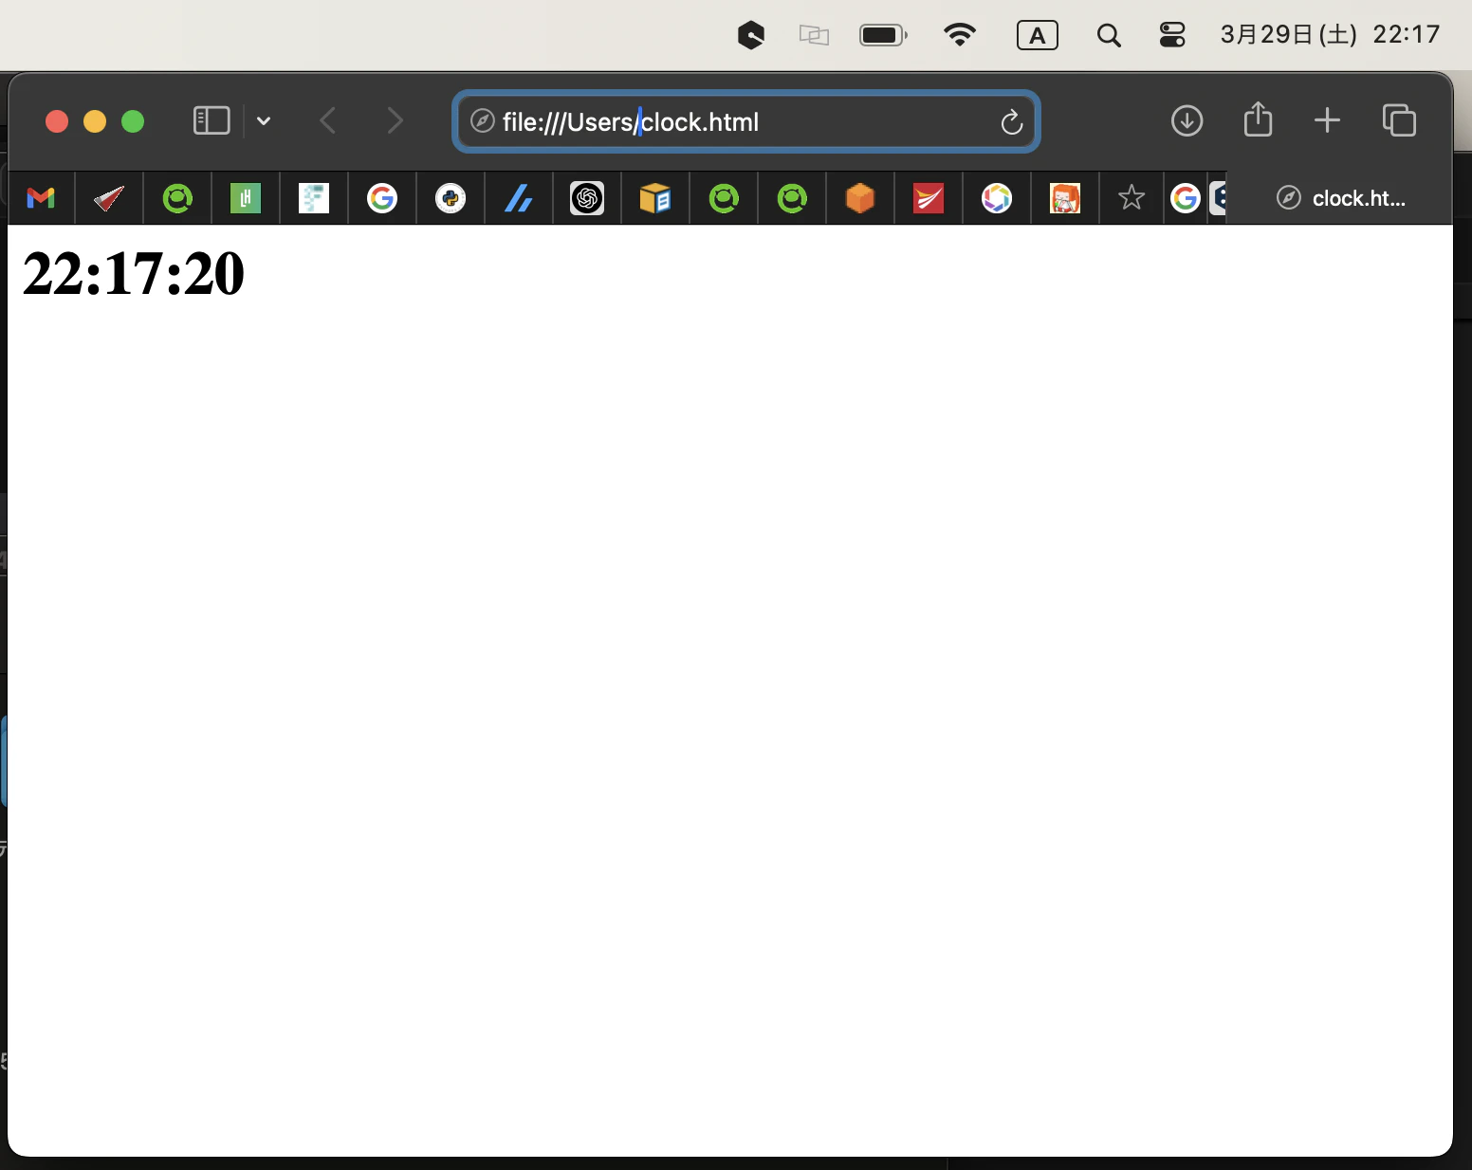Show the Downloads list
The width and height of the screenshot is (1472, 1170).
click(1187, 120)
